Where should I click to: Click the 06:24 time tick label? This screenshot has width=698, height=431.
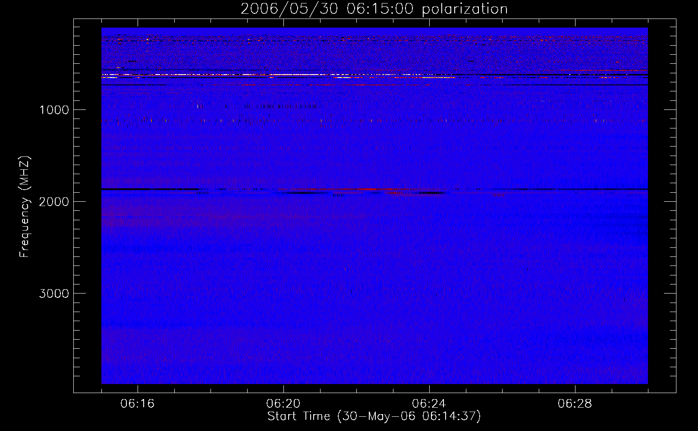click(429, 404)
